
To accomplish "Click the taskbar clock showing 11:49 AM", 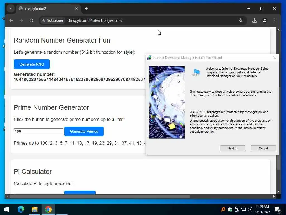I will 262,209.
